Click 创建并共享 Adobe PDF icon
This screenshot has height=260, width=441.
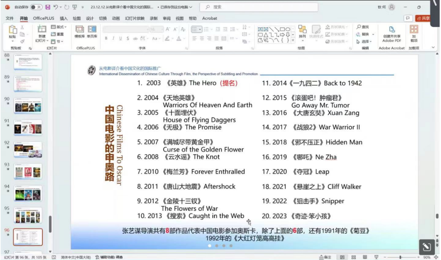click(392, 33)
